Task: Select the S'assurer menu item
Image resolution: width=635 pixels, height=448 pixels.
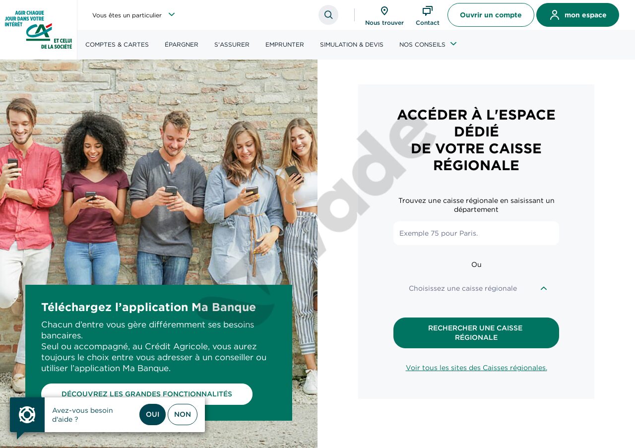Action: 232,45
